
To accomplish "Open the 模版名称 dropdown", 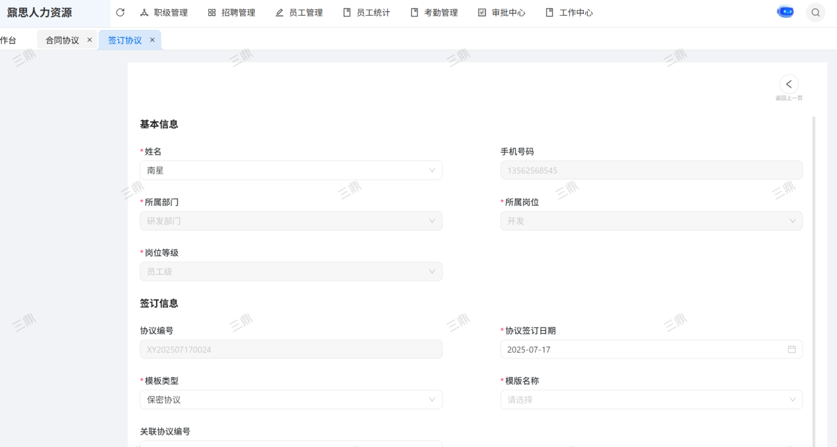I will point(651,399).
